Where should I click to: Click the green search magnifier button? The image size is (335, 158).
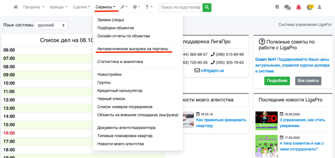pyautogui.click(x=207, y=8)
